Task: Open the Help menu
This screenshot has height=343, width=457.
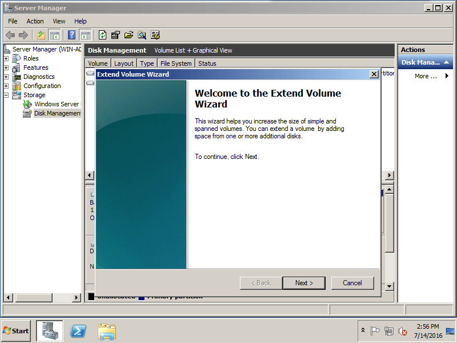Action: tap(80, 21)
